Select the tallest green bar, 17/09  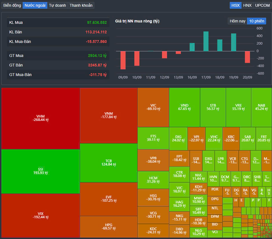coord(206,41)
